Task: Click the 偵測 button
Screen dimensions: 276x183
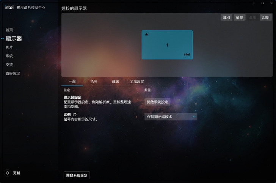Action: [240, 17]
